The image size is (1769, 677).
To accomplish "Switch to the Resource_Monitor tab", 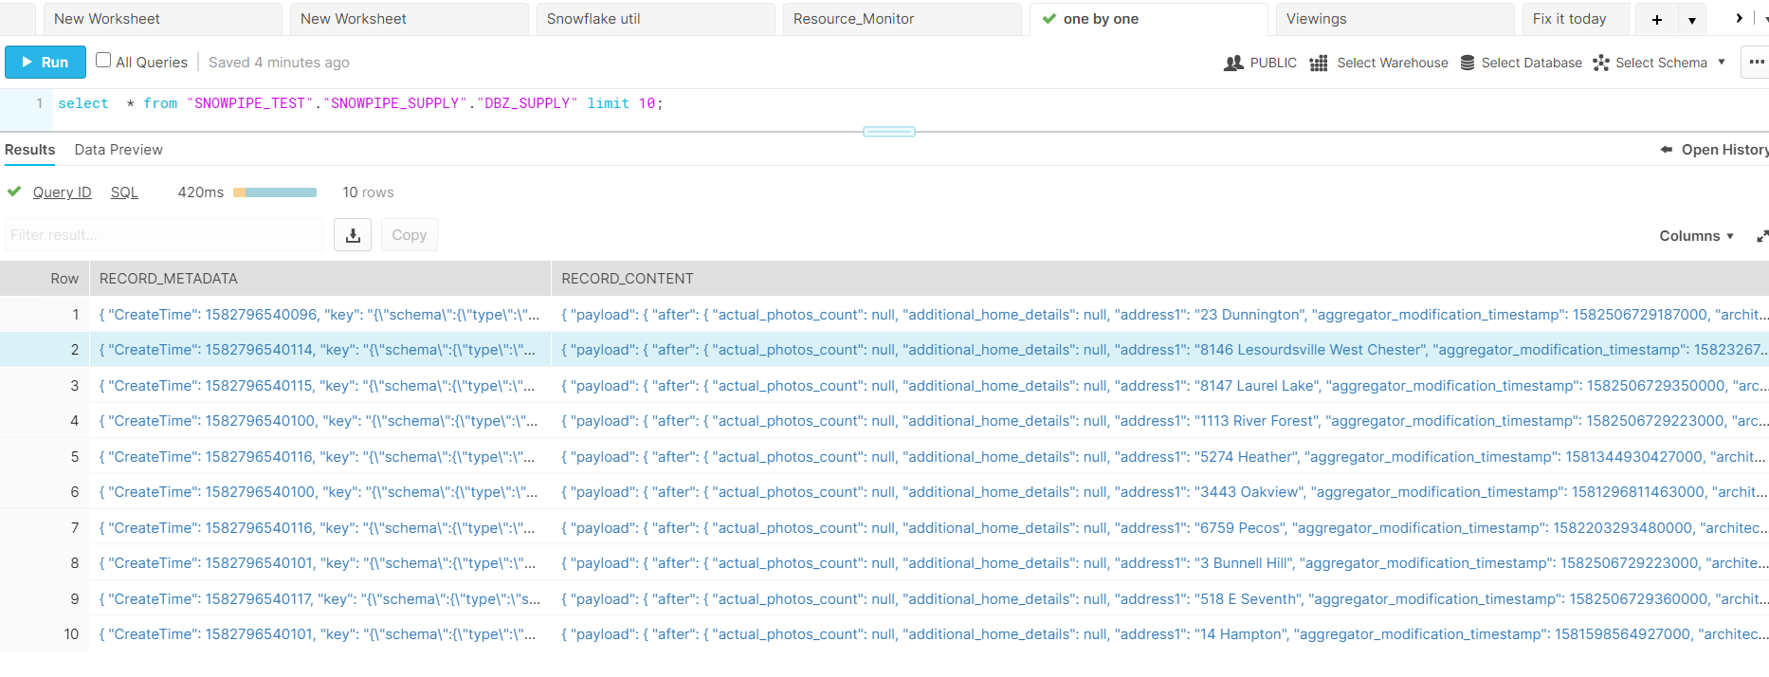I will click(903, 19).
